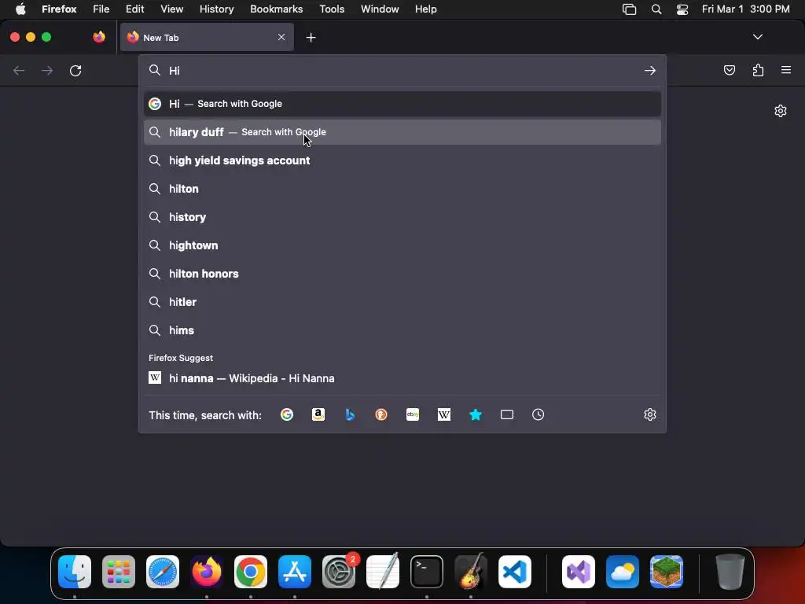
Task: Open Stage Manager icon in menu bar
Action: 629,9
